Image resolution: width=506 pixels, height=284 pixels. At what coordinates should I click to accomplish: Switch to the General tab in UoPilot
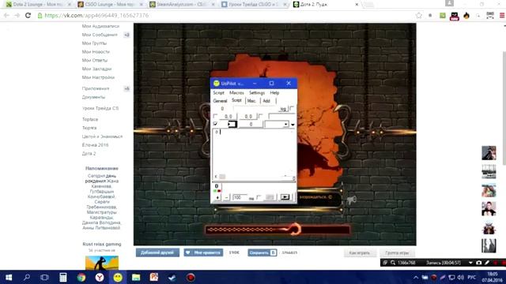220,101
